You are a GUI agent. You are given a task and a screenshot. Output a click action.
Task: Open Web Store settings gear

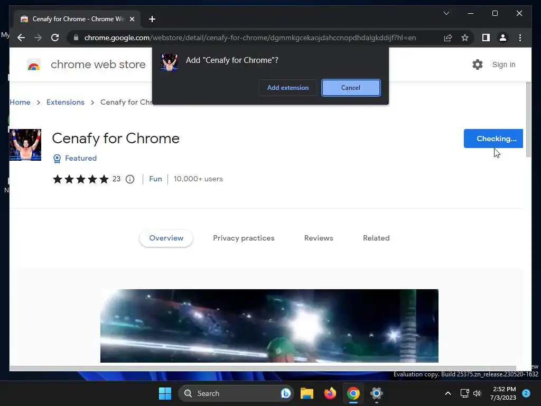[478, 64]
